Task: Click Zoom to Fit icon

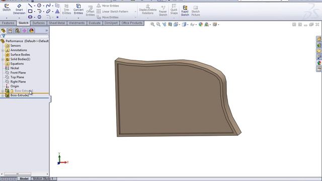Action: pos(152,25)
